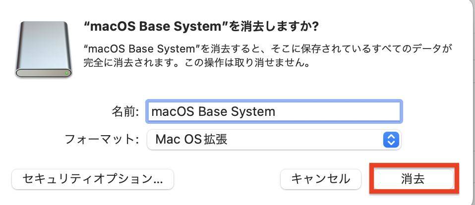Screen dimensions: 475x205
Task: Click the green indicator light on the drive icon
Action: (x=67, y=73)
